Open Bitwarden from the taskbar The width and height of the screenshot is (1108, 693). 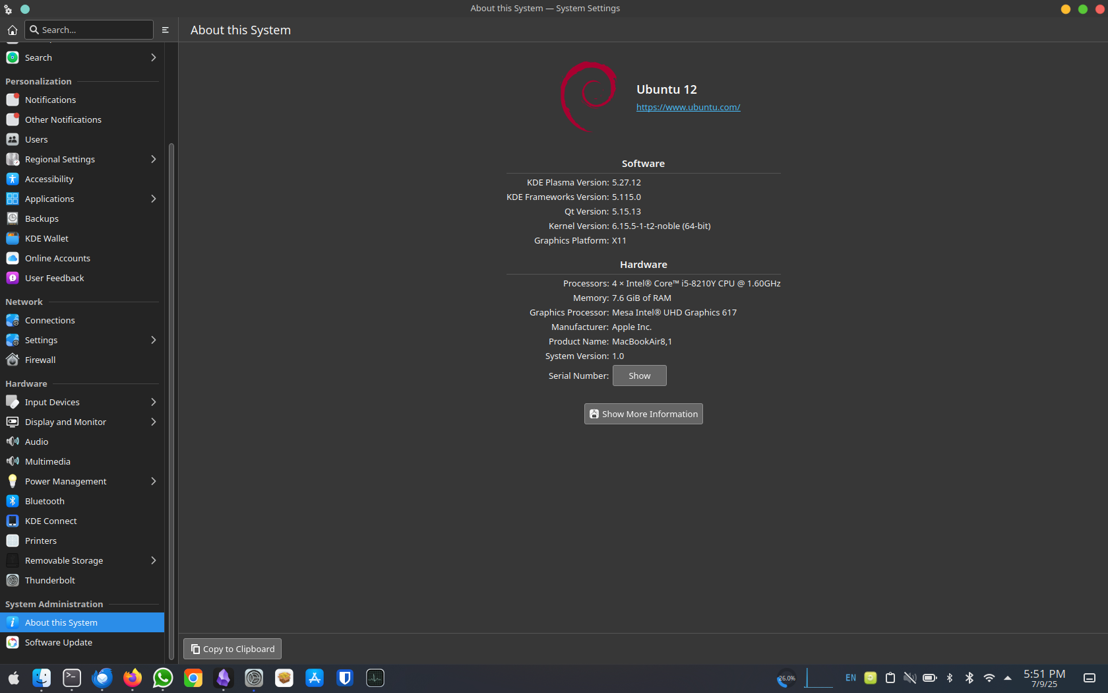345,678
